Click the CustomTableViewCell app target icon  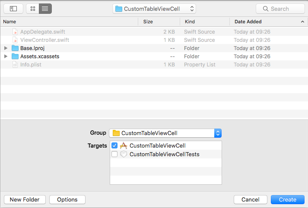124,145
